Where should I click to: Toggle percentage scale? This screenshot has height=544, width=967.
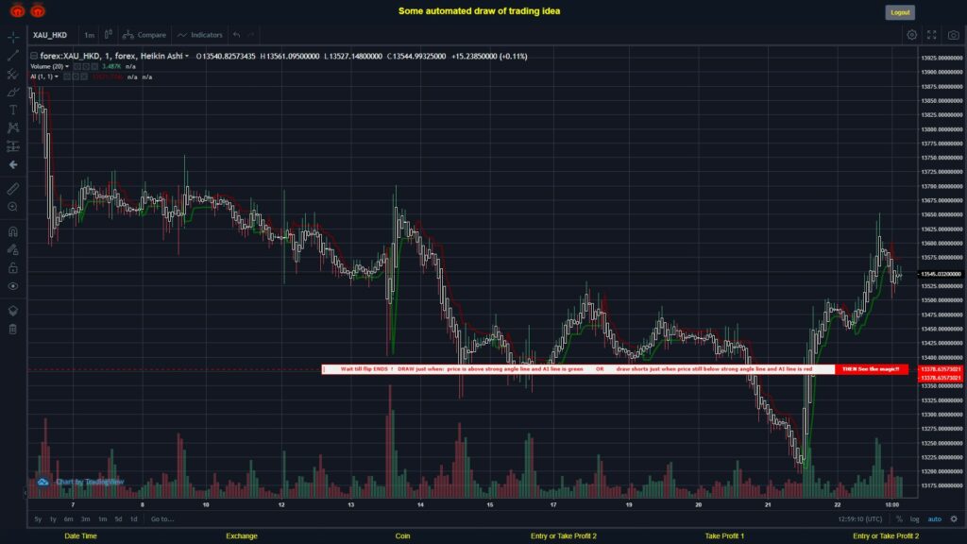tap(899, 519)
